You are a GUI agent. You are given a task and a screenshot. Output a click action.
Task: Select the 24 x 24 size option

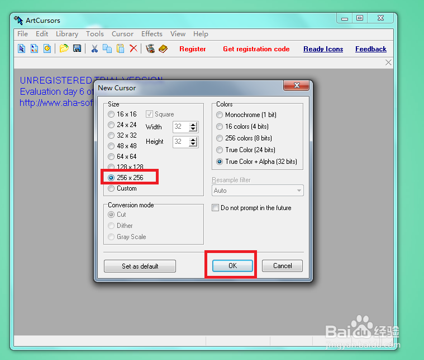coord(122,125)
